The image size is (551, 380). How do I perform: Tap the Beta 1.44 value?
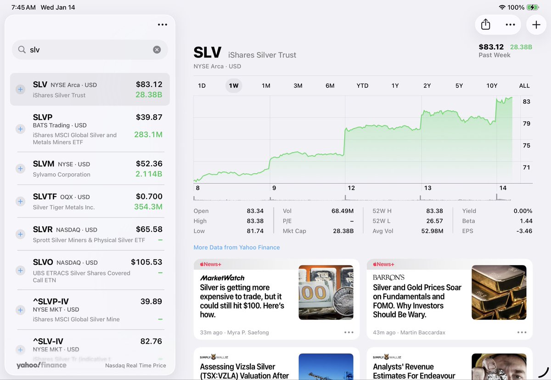pos(526,221)
